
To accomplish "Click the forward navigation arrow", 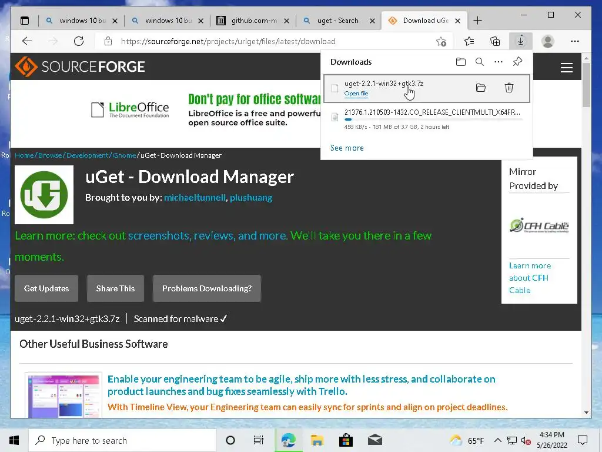I will click(x=53, y=41).
